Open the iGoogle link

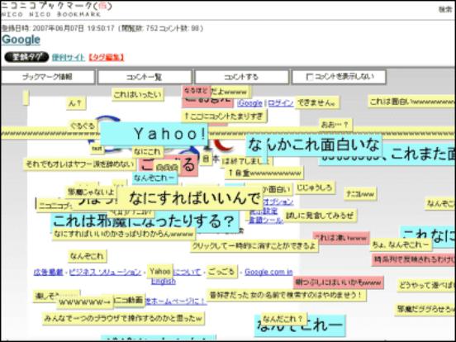[x=249, y=103]
